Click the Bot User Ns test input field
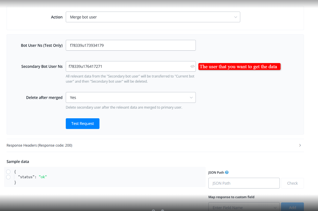The width and height of the screenshot is (318, 211). pyautogui.click(x=130, y=45)
